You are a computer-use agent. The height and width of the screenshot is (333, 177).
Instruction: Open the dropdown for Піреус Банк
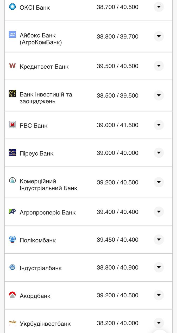tap(159, 153)
